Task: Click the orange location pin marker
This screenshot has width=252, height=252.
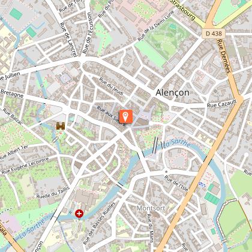Action: point(125,116)
